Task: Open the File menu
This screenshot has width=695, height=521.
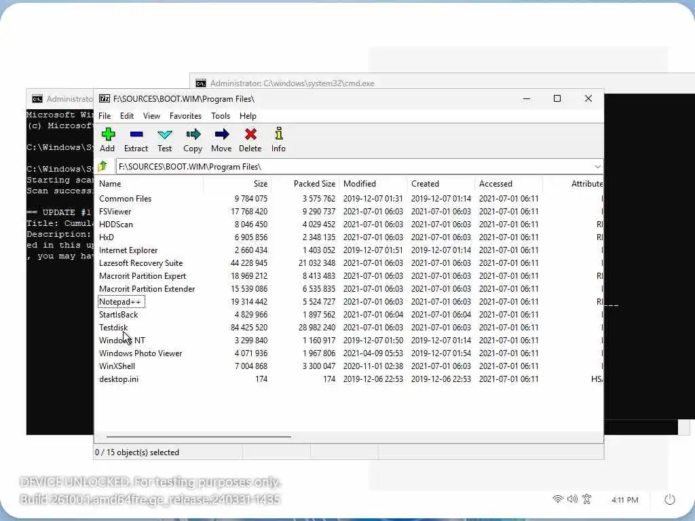Action: tap(105, 115)
